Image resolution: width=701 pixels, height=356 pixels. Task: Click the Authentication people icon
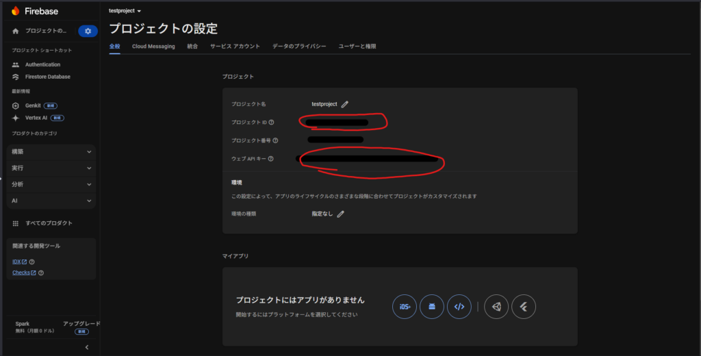16,65
